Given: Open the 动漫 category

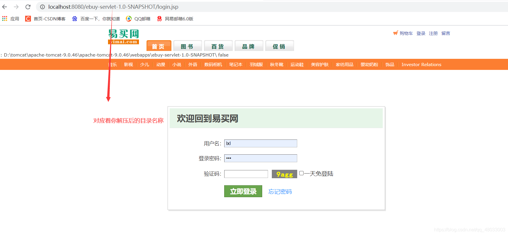Looking at the screenshot, I should [x=161, y=65].
